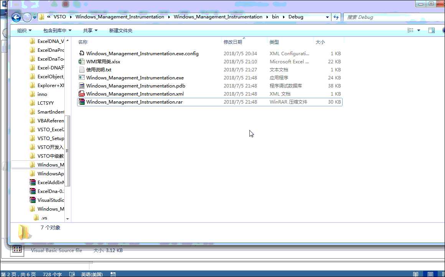Image resolution: width=445 pixels, height=277 pixels.
Task: Click the date 2018/7/5 21:10
Action: click(240, 62)
